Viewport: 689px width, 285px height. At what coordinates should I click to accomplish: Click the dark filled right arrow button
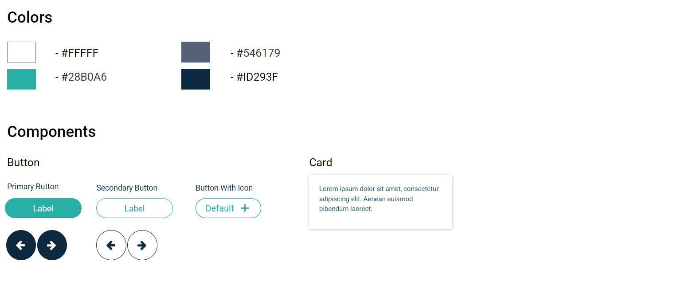(x=52, y=245)
